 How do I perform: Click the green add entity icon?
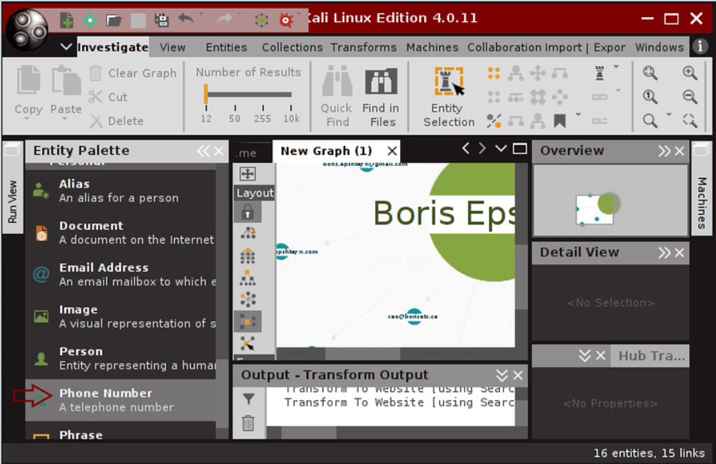click(90, 20)
